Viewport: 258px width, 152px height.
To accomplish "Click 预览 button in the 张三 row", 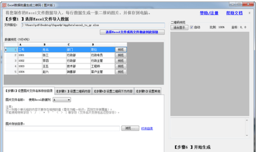I will tap(121, 55).
